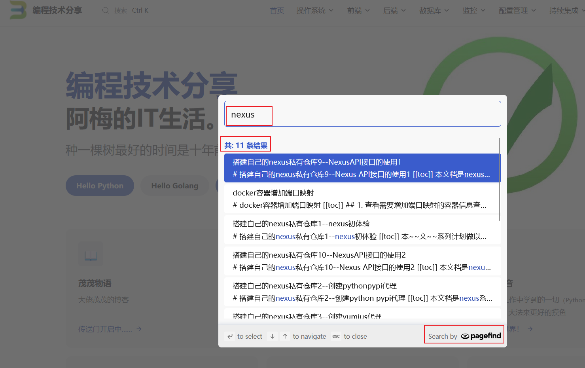Click the arrow icon beside 传送门开启中
The height and width of the screenshot is (368, 585).
tap(139, 329)
